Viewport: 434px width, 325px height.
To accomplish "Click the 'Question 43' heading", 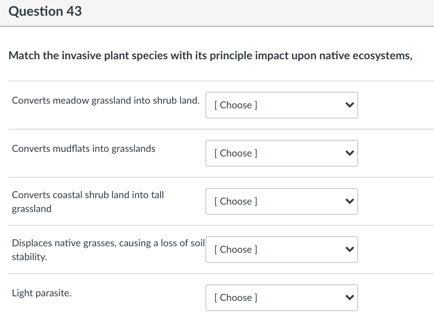I will click(x=45, y=11).
